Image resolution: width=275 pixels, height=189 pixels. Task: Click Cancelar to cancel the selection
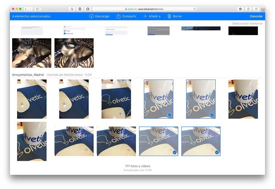click(x=256, y=16)
